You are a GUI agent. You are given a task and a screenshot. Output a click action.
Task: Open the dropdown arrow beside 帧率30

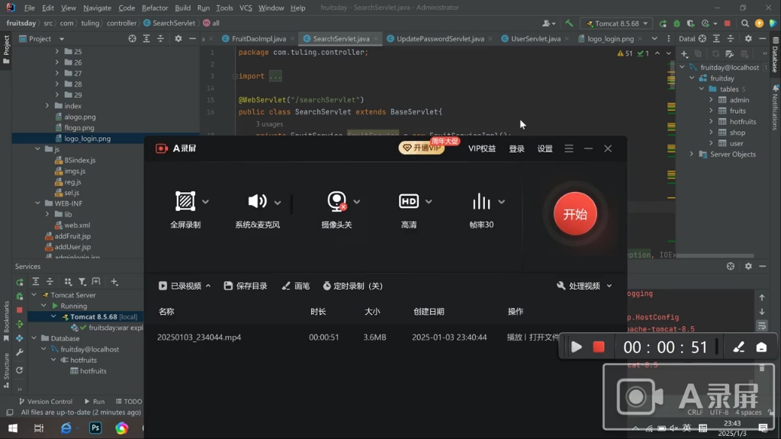tap(501, 202)
